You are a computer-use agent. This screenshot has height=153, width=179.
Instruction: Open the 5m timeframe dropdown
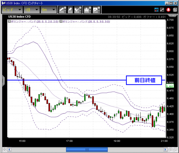(48, 10)
